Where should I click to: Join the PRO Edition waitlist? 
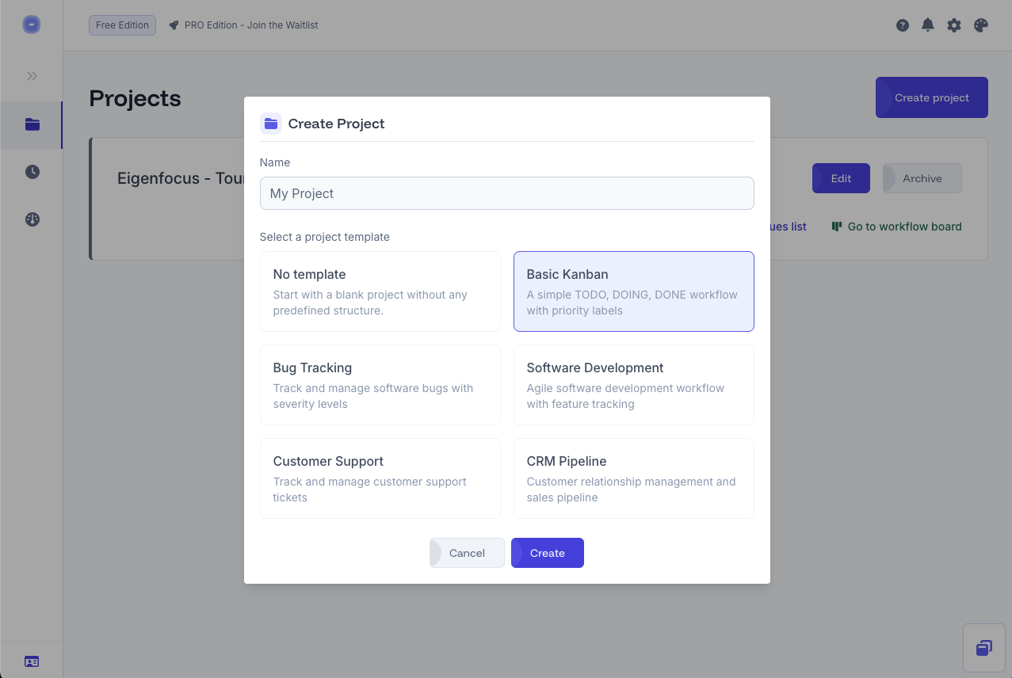(242, 25)
